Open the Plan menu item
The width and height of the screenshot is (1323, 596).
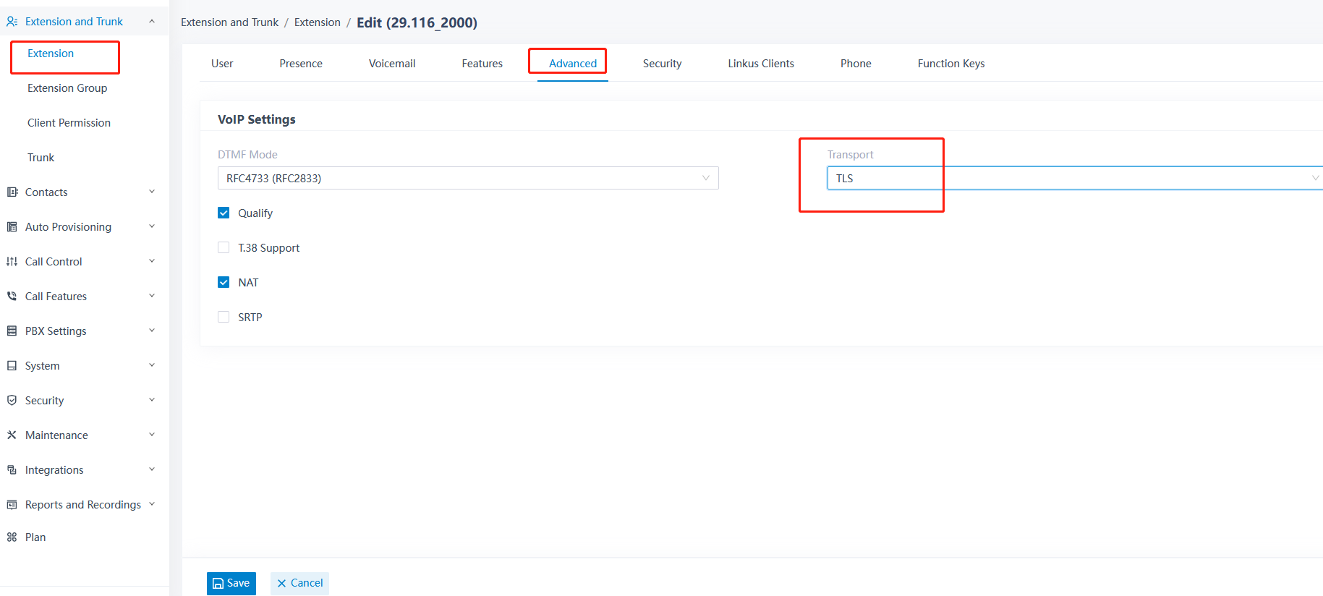35,537
